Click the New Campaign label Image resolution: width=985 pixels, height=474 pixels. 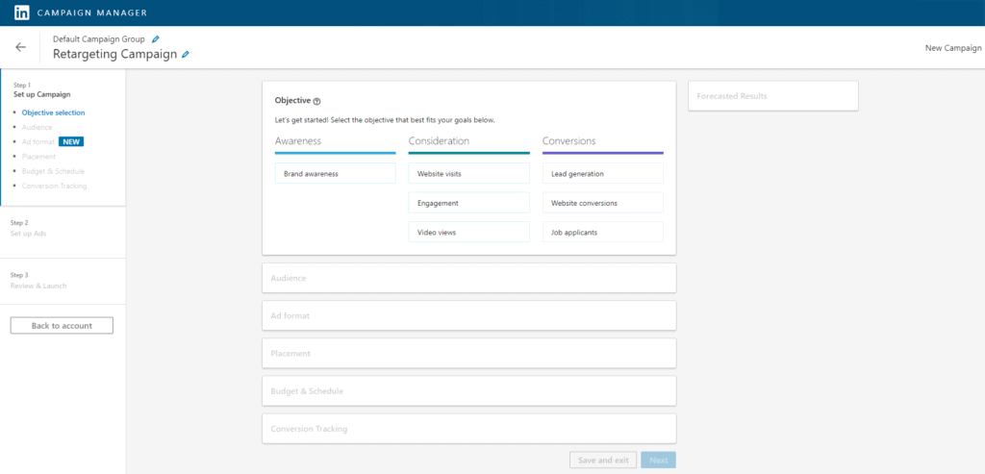953,48
